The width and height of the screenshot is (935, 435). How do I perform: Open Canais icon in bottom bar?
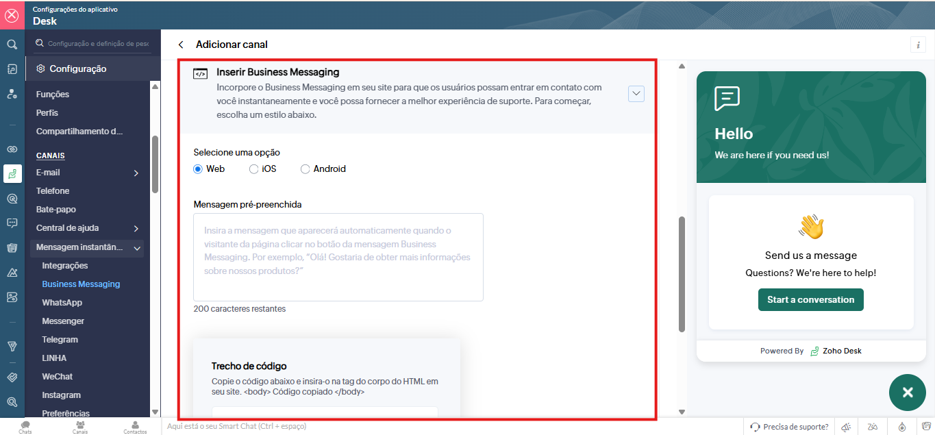(80, 427)
